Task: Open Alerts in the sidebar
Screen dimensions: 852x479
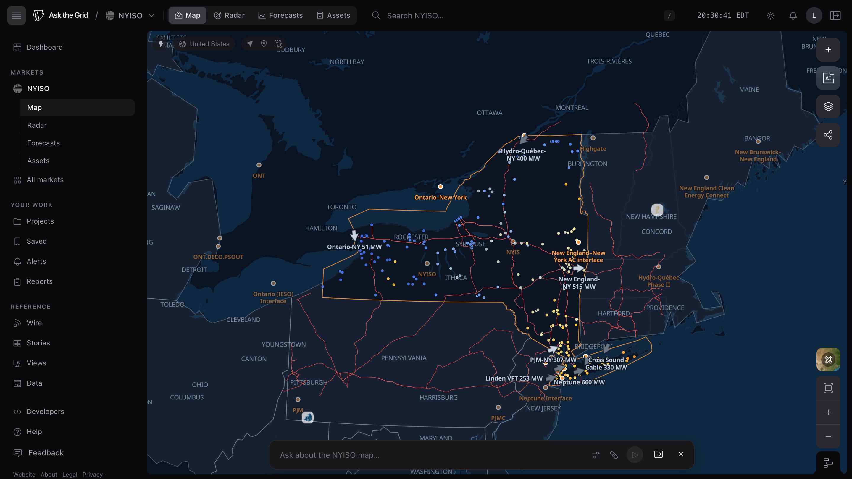Action: [x=73, y=261]
